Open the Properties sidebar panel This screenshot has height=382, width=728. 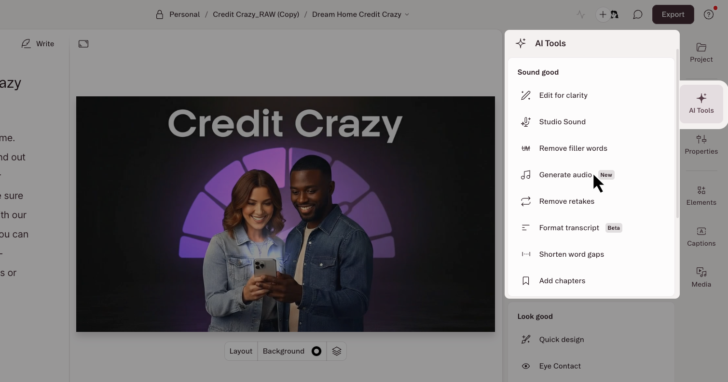tap(701, 145)
